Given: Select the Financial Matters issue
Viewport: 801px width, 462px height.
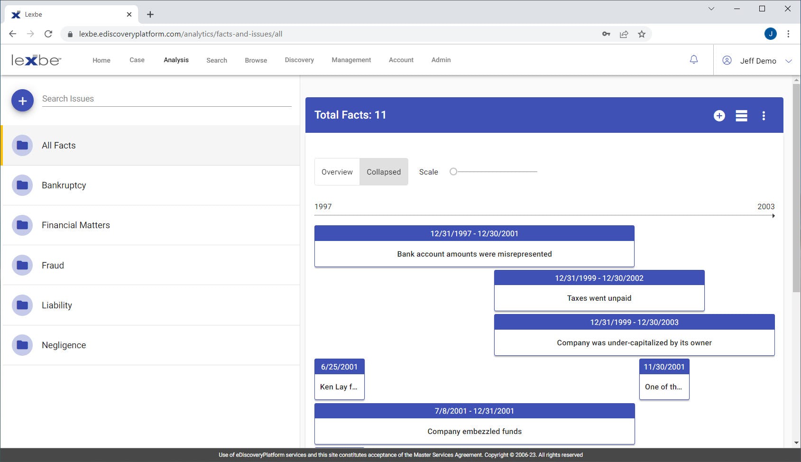Looking at the screenshot, I should coord(75,225).
